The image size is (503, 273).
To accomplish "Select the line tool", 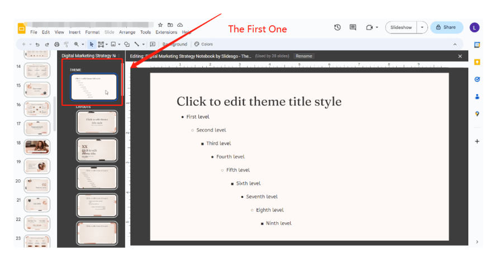I will coord(137,45).
